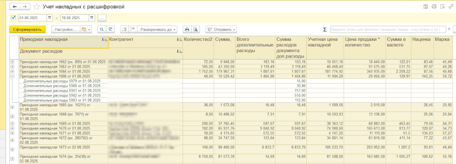Click the filter word search input field
Viewport: 456px width, 164px height.
pos(387,30)
